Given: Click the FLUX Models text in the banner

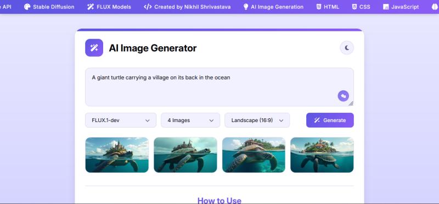Looking at the screenshot, I should pos(114,7).
